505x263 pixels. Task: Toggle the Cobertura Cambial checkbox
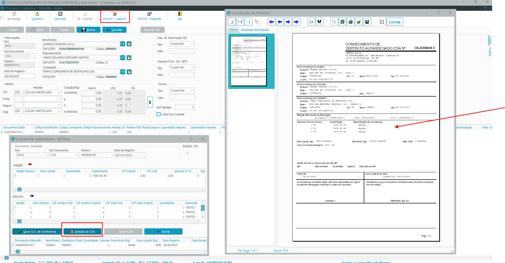tap(159, 114)
